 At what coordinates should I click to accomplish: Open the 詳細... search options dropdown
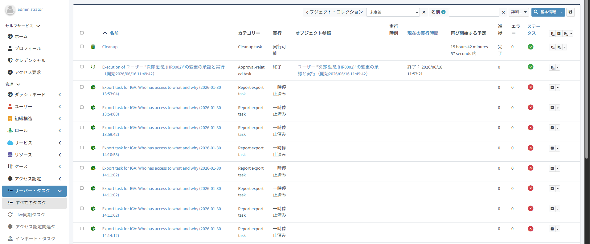tap(519, 12)
